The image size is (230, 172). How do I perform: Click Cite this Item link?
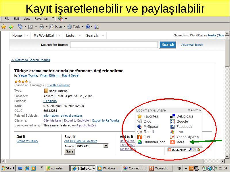point(52,120)
